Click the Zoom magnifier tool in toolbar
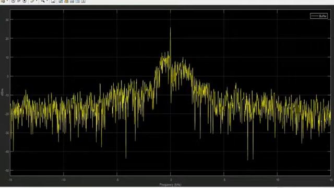The image size is (334, 188). click(43, 1)
